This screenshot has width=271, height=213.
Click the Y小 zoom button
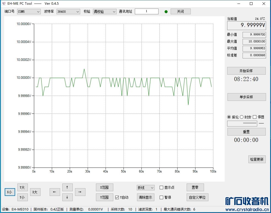click(x=22, y=197)
